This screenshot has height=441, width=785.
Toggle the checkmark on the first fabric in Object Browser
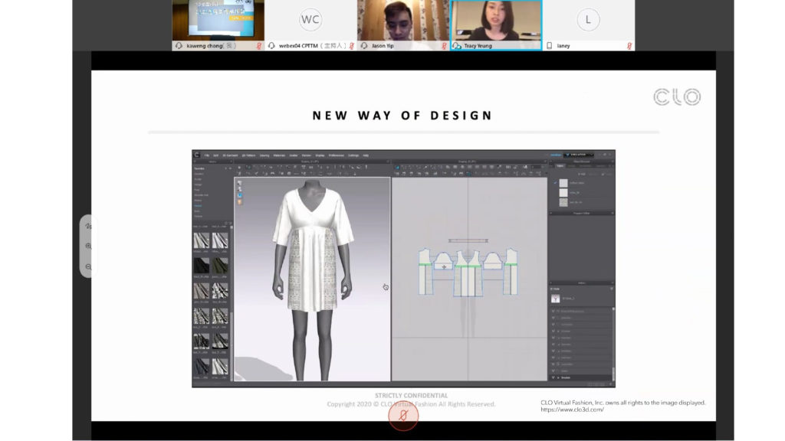click(555, 183)
